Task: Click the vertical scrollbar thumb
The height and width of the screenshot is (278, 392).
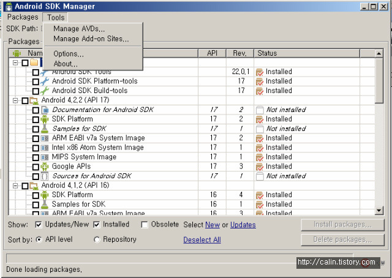Action: point(379,80)
